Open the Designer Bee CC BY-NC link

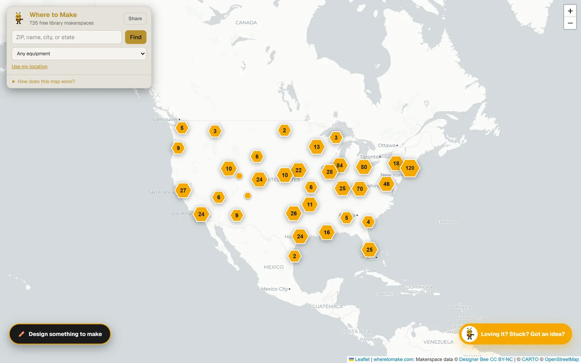click(486, 359)
